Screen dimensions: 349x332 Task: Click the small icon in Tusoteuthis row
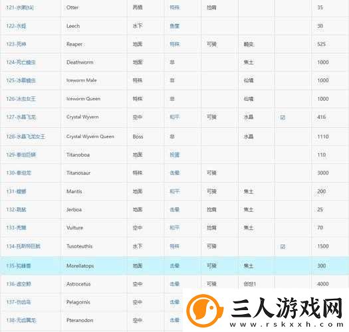283,246
